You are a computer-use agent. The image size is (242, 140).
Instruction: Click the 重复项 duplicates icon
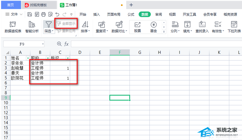(102, 24)
